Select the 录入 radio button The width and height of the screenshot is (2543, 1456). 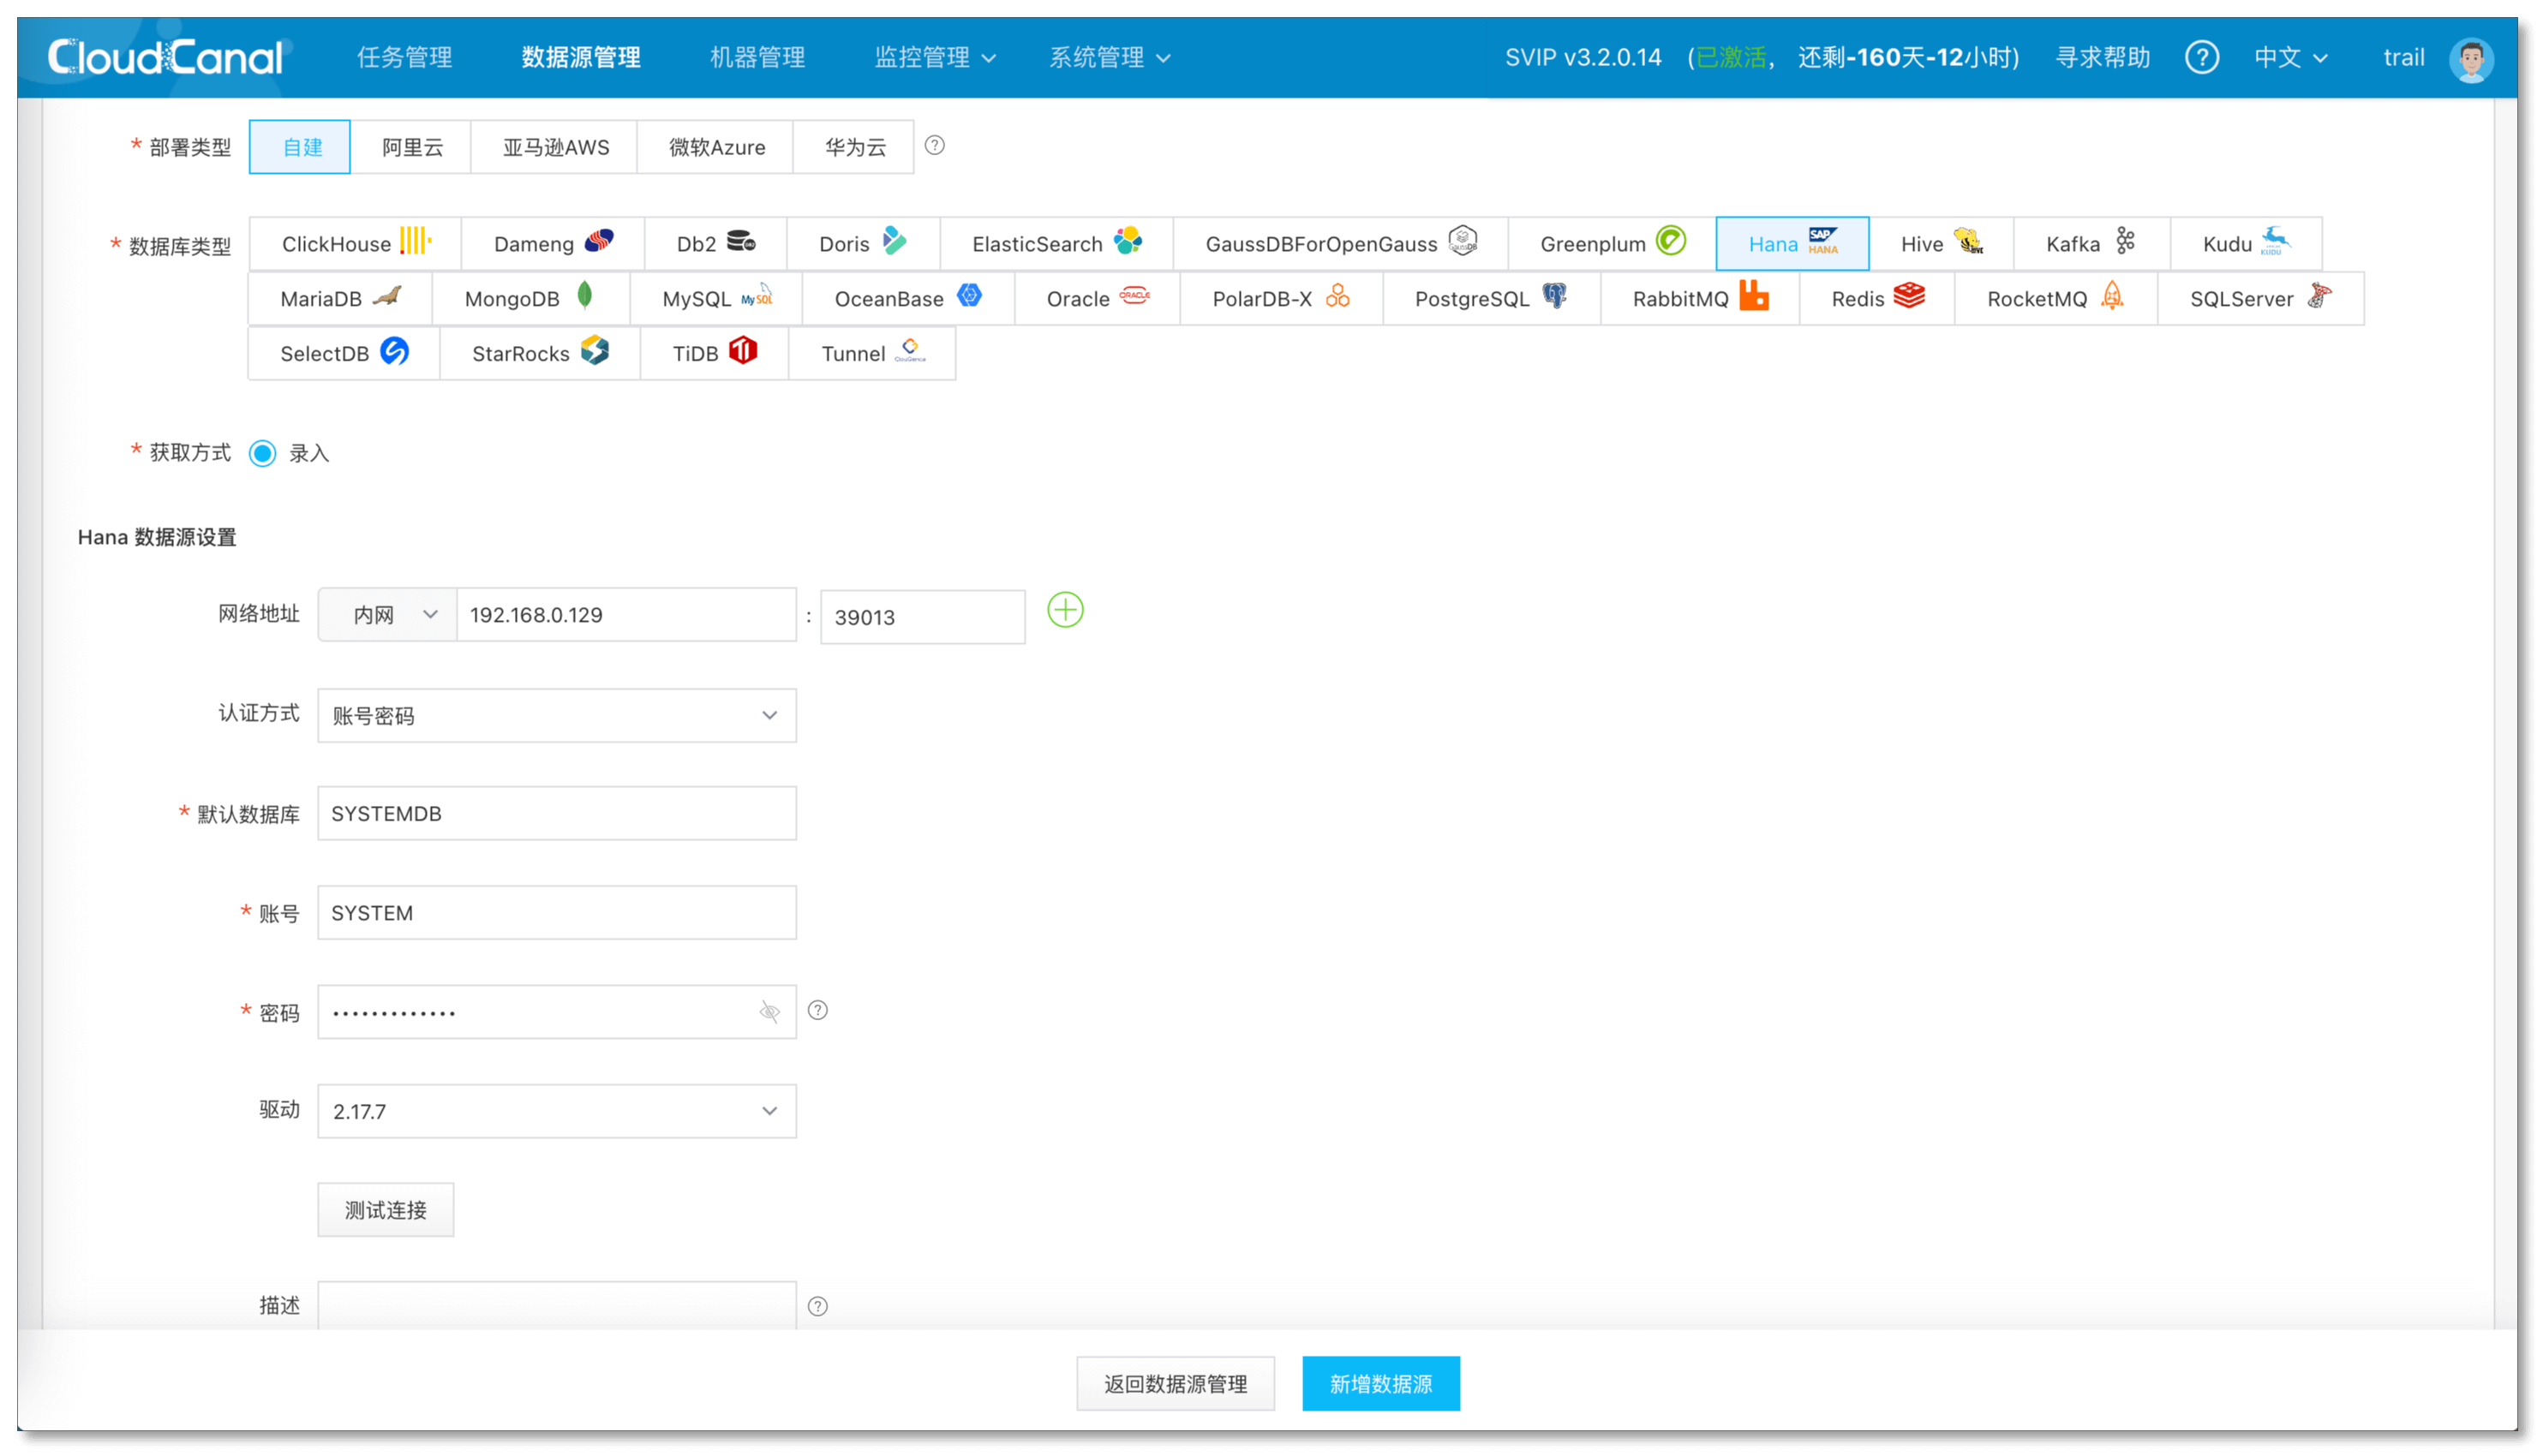[x=263, y=453]
